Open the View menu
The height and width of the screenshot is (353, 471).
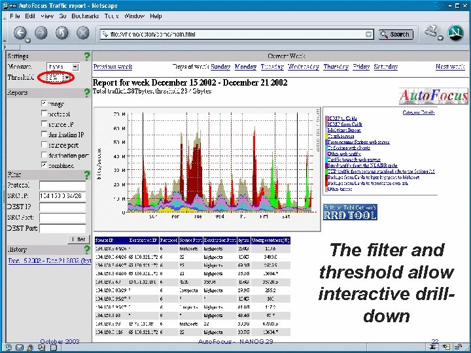[47, 16]
